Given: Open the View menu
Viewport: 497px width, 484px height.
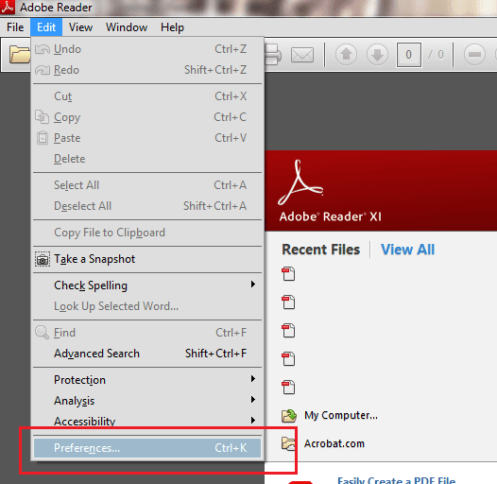Looking at the screenshot, I should (81, 27).
